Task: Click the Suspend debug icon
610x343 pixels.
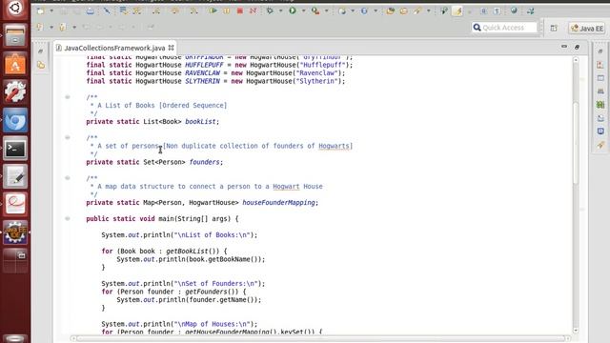Action: point(227,10)
